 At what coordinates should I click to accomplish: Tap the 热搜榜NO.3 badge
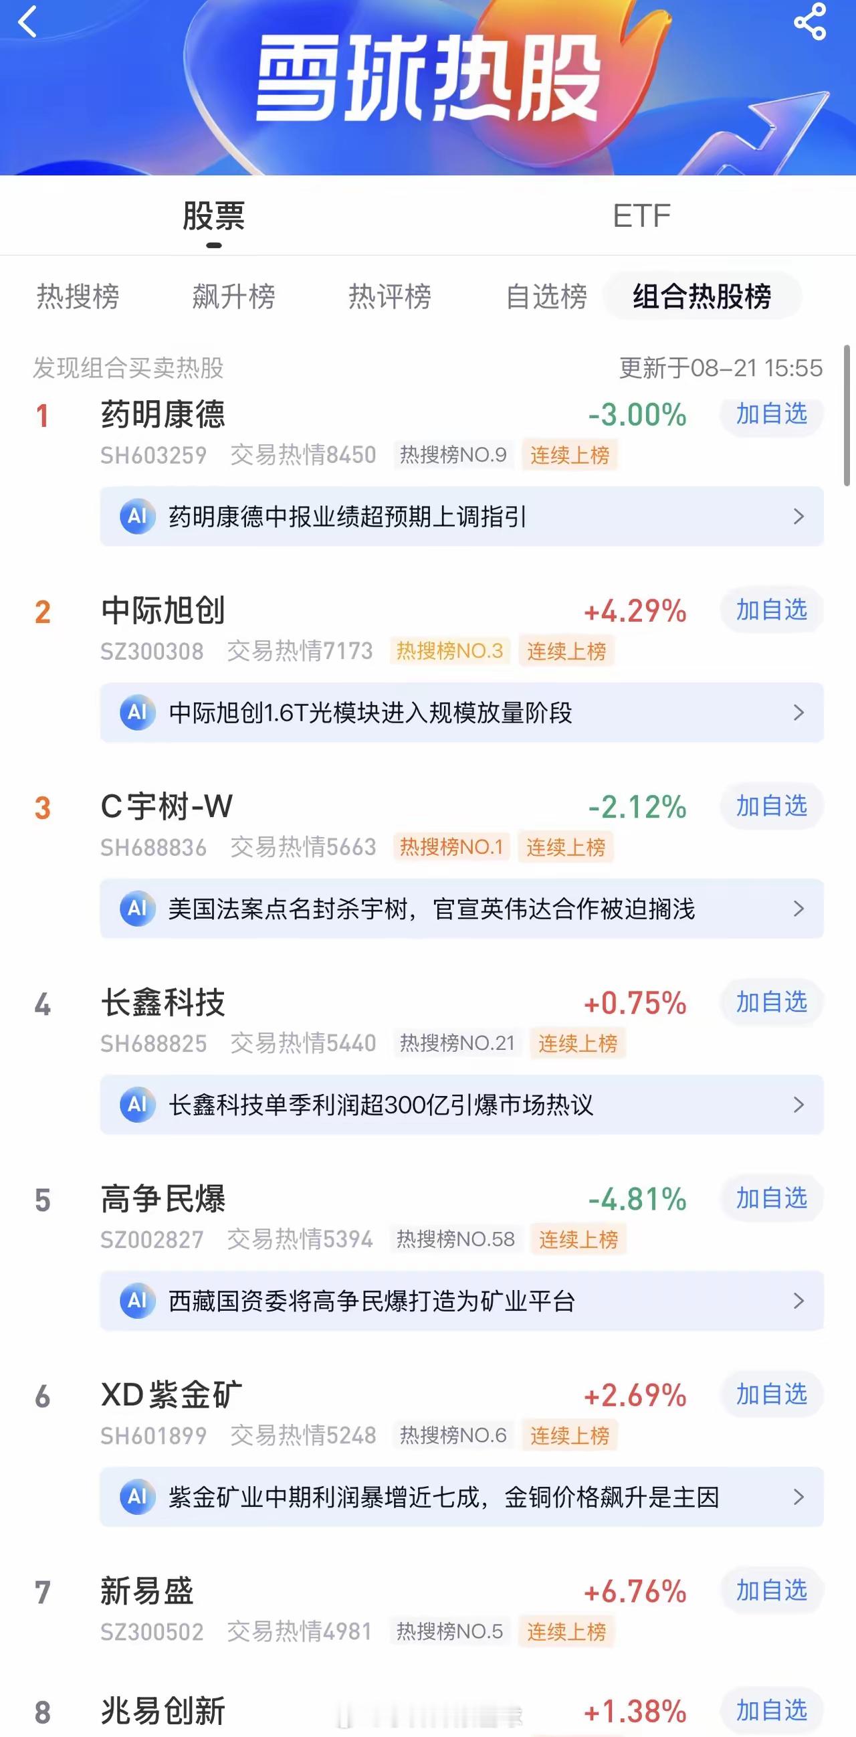(x=449, y=652)
